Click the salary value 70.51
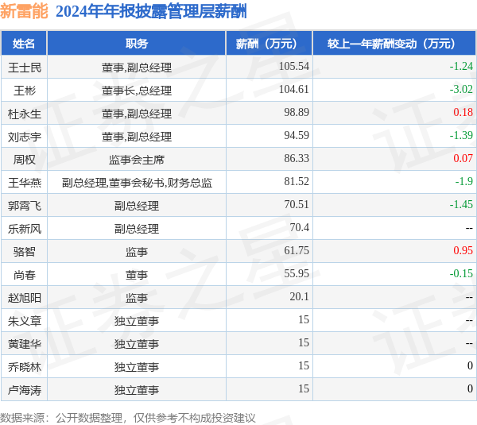 tap(297, 205)
